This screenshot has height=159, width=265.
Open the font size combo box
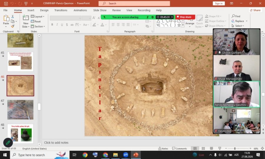(x=87, y=18)
